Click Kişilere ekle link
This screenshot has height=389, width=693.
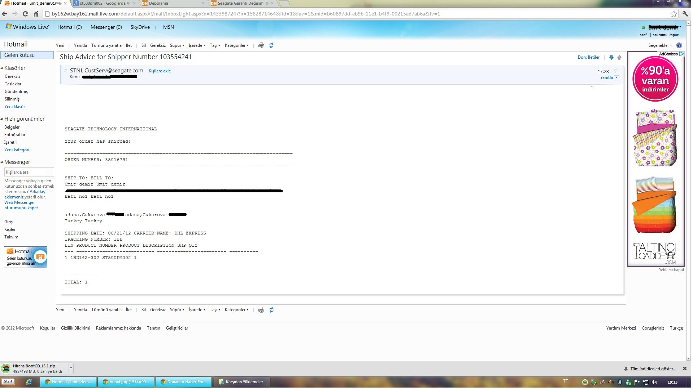click(160, 71)
